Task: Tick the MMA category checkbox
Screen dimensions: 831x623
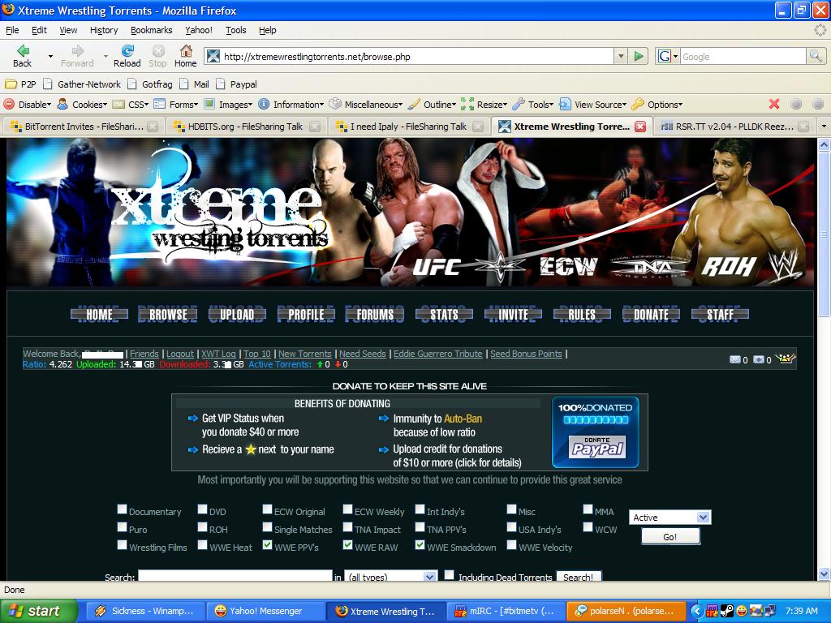Action: 588,509
